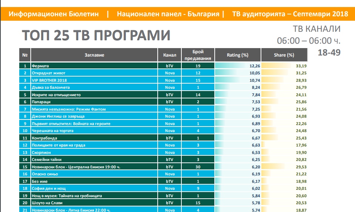Click the 'Папараци' program title

pos(41,102)
